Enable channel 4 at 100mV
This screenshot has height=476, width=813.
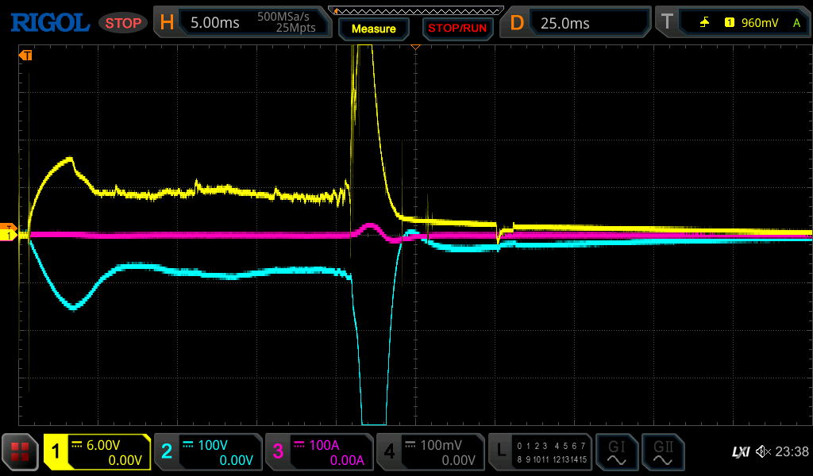coord(430,452)
